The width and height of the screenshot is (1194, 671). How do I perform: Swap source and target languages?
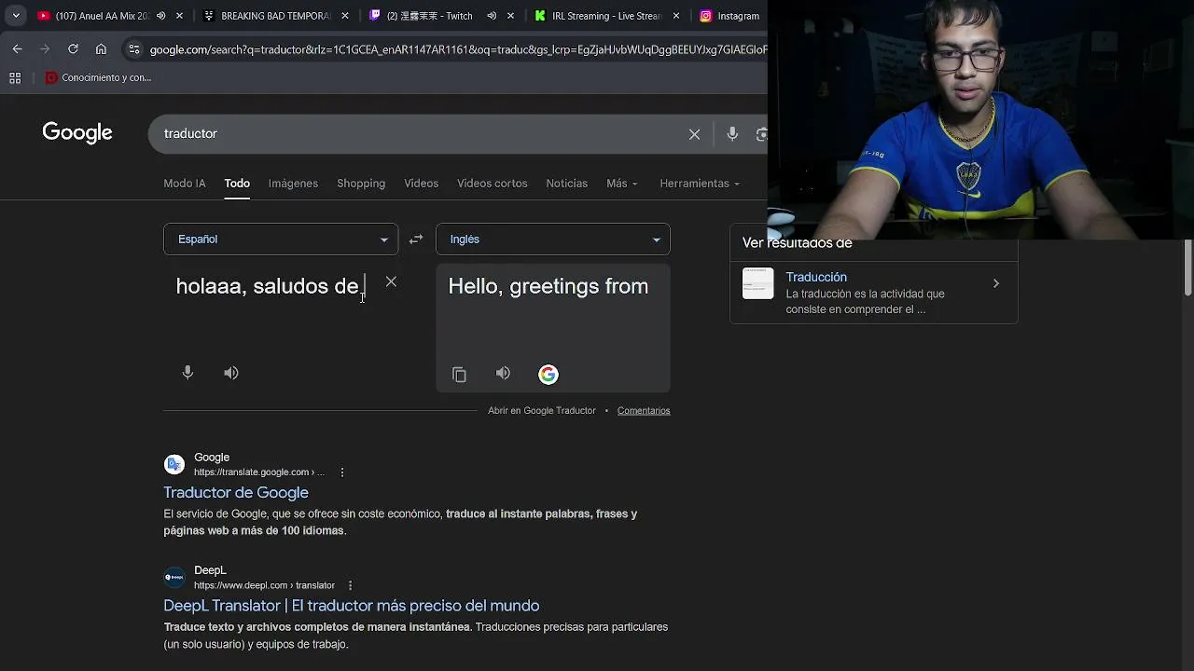click(416, 240)
